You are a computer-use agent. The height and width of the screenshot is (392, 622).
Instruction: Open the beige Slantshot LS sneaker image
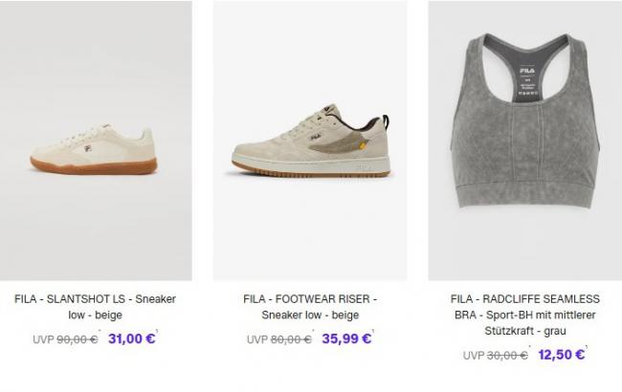[96, 141]
